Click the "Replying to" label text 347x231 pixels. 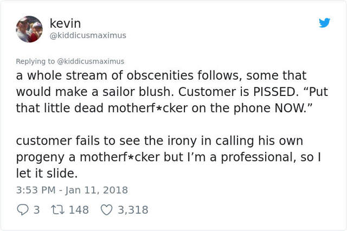35,61
